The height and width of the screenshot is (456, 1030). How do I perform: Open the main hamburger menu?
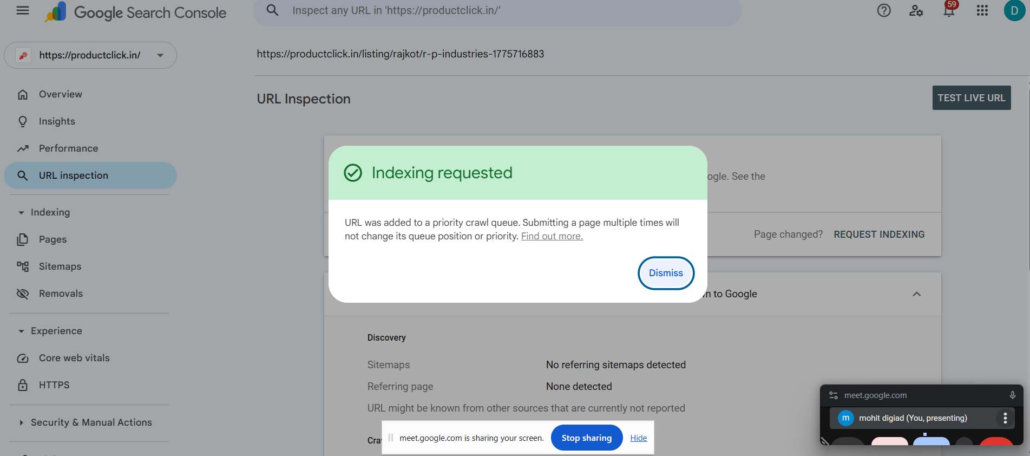tap(23, 11)
